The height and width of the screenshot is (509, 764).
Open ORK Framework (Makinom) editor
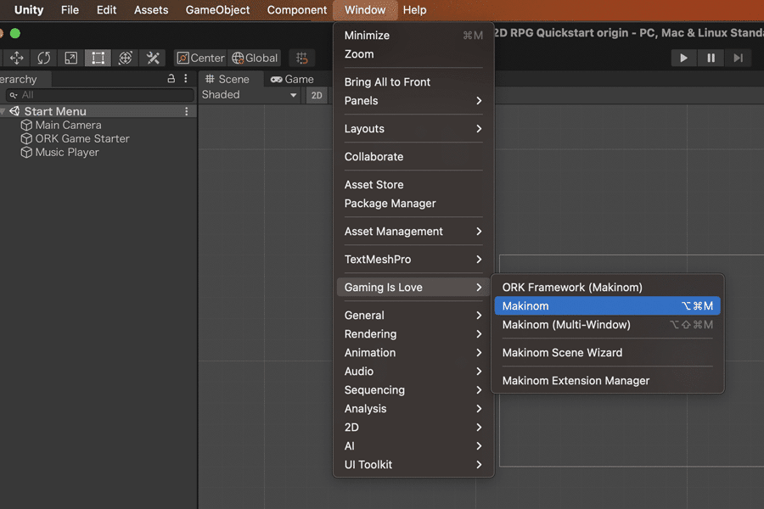(608, 288)
